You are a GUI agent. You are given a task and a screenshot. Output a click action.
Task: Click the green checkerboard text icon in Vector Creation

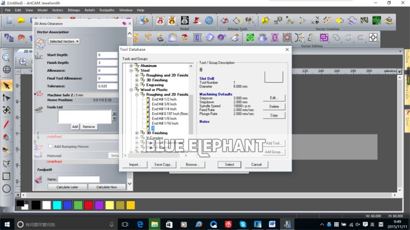point(377,20)
